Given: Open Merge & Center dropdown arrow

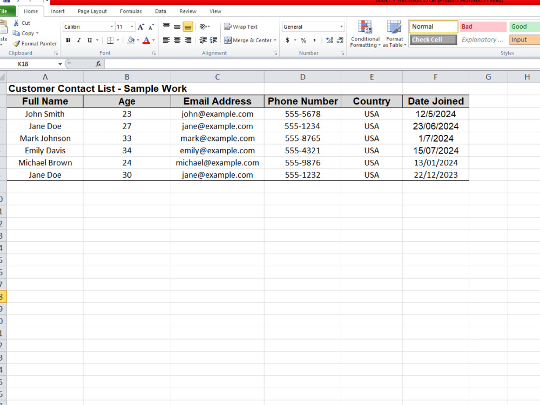Looking at the screenshot, I should pyautogui.click(x=275, y=40).
